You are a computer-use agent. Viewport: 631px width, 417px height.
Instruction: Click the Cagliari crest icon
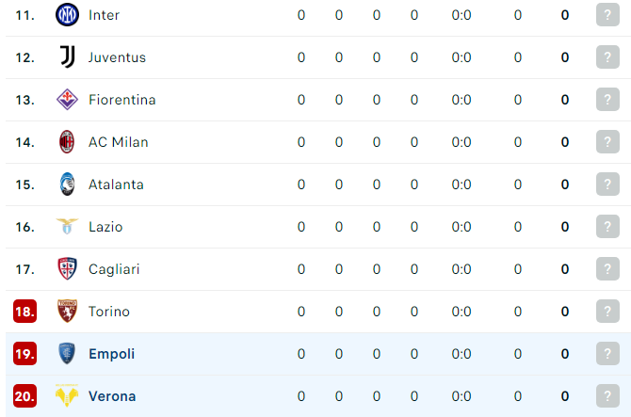[67, 268]
